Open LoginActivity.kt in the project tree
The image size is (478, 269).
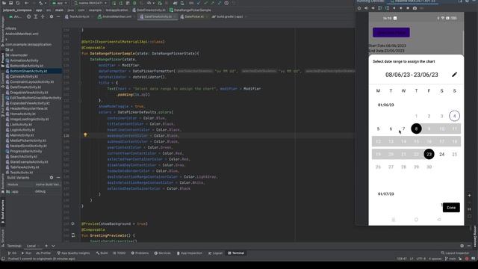[x=22, y=130]
